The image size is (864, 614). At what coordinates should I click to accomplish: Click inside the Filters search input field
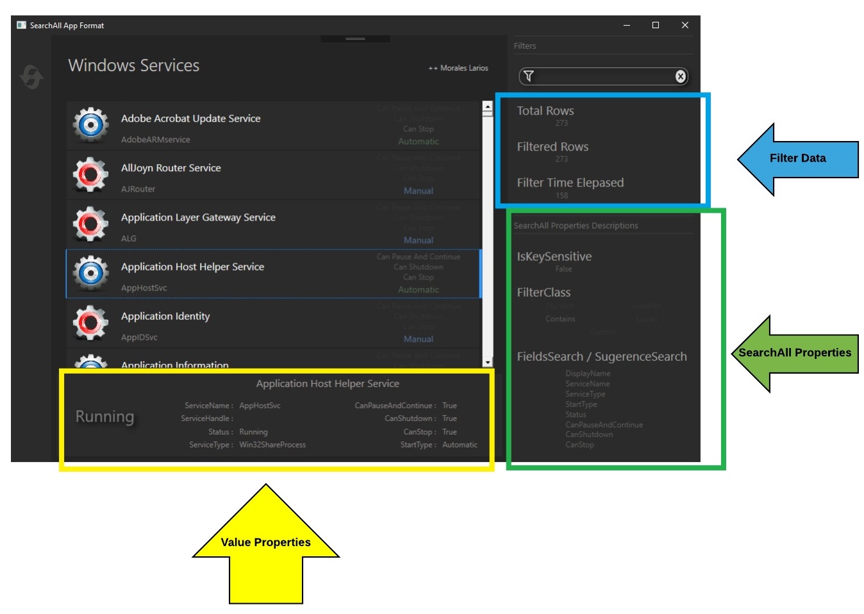(602, 76)
